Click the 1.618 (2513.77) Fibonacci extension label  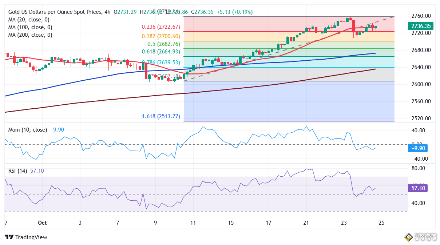160,117
